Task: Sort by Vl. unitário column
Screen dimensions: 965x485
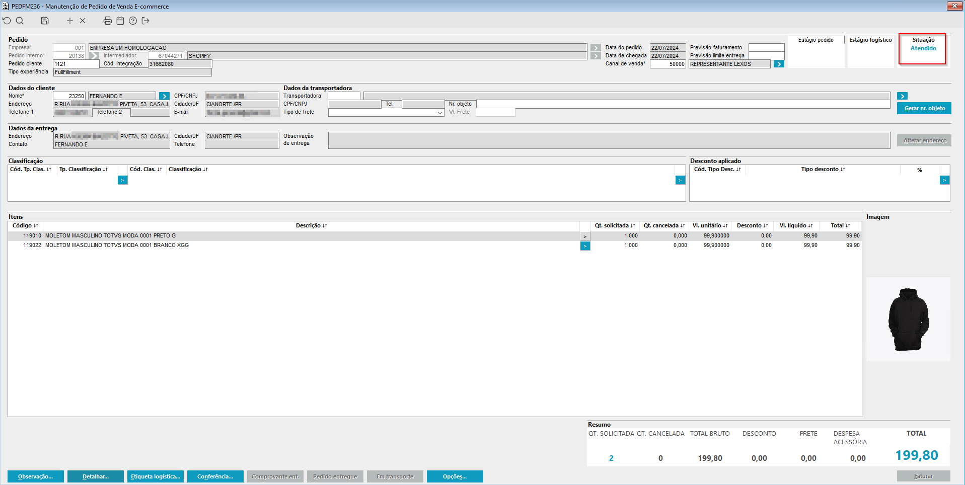Action: [x=710, y=226]
